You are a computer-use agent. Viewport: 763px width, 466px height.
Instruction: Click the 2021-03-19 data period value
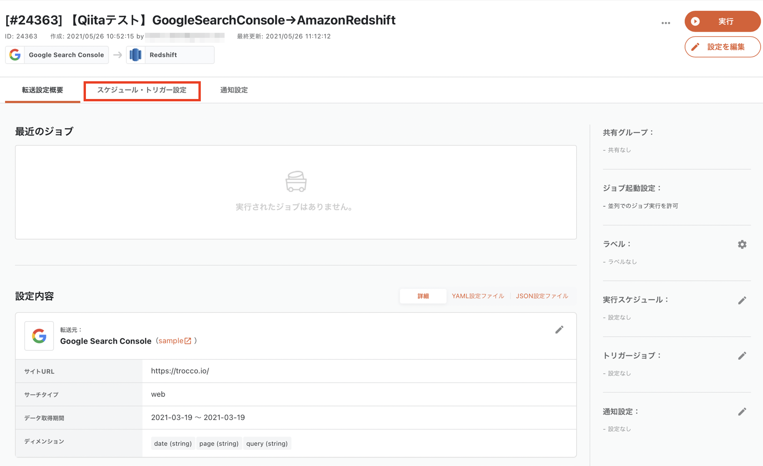(x=198, y=417)
